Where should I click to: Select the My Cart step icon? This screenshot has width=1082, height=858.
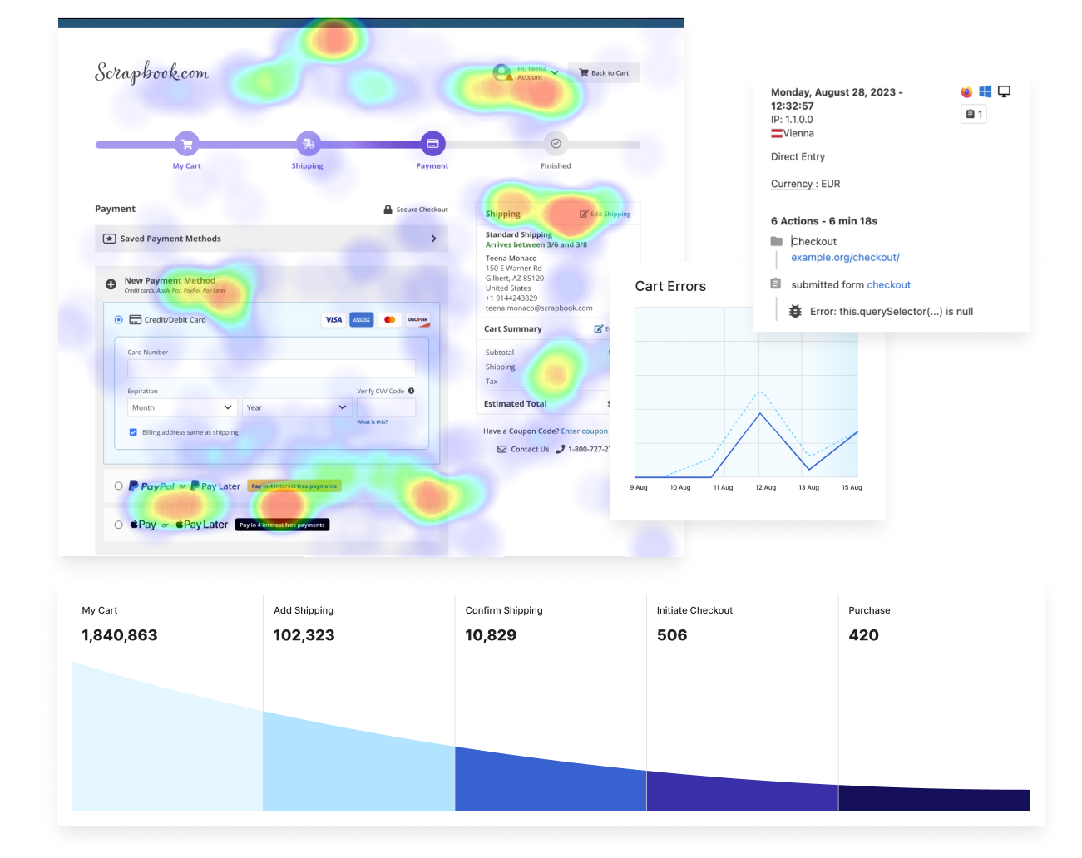187,144
